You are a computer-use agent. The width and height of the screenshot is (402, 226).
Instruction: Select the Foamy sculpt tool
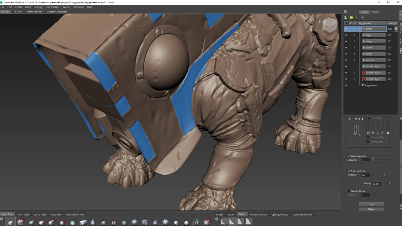click(x=73, y=222)
